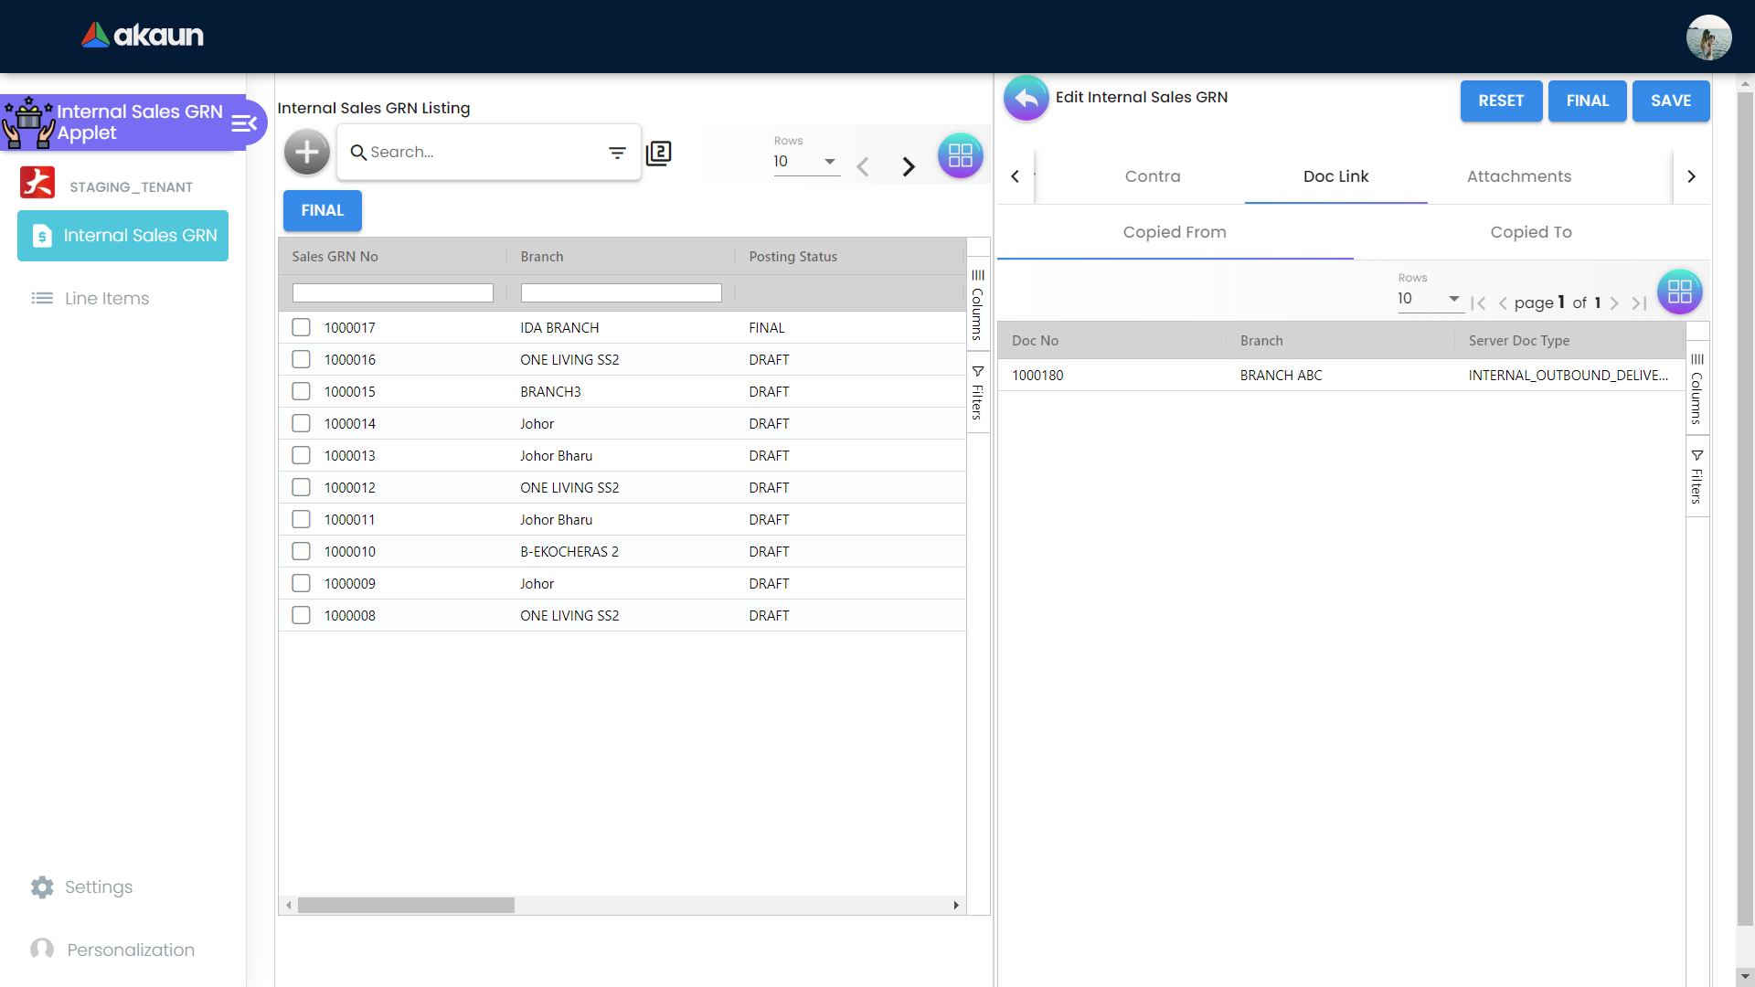Go to next listing page arrow
This screenshot has width=1755, height=987.
[x=908, y=166]
